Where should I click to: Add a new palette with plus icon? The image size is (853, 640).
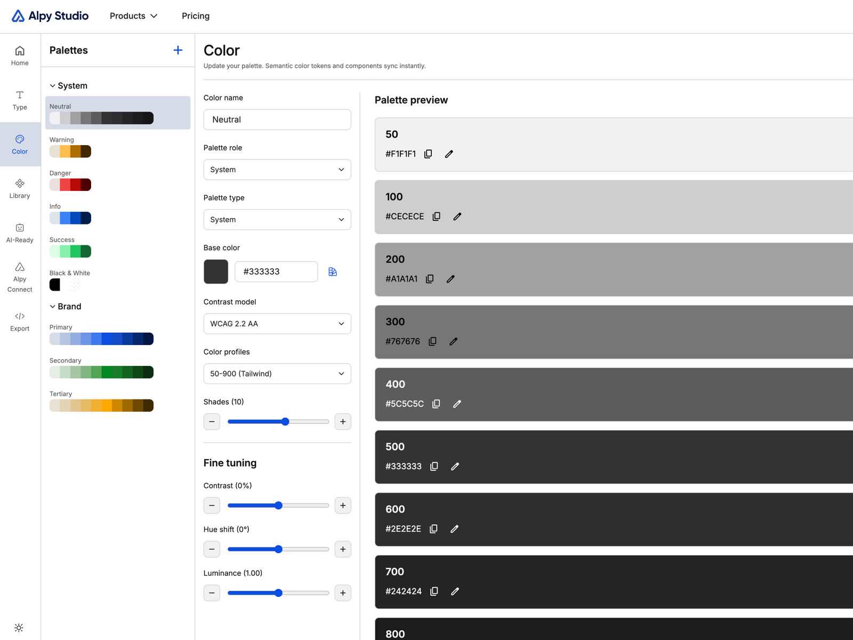pyautogui.click(x=178, y=50)
